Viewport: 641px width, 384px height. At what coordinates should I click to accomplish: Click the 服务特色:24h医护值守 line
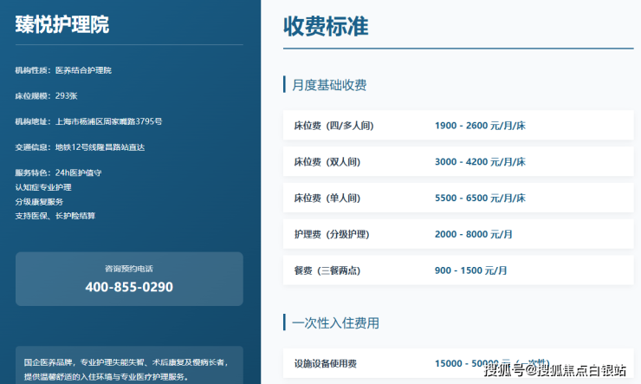pyautogui.click(x=58, y=172)
